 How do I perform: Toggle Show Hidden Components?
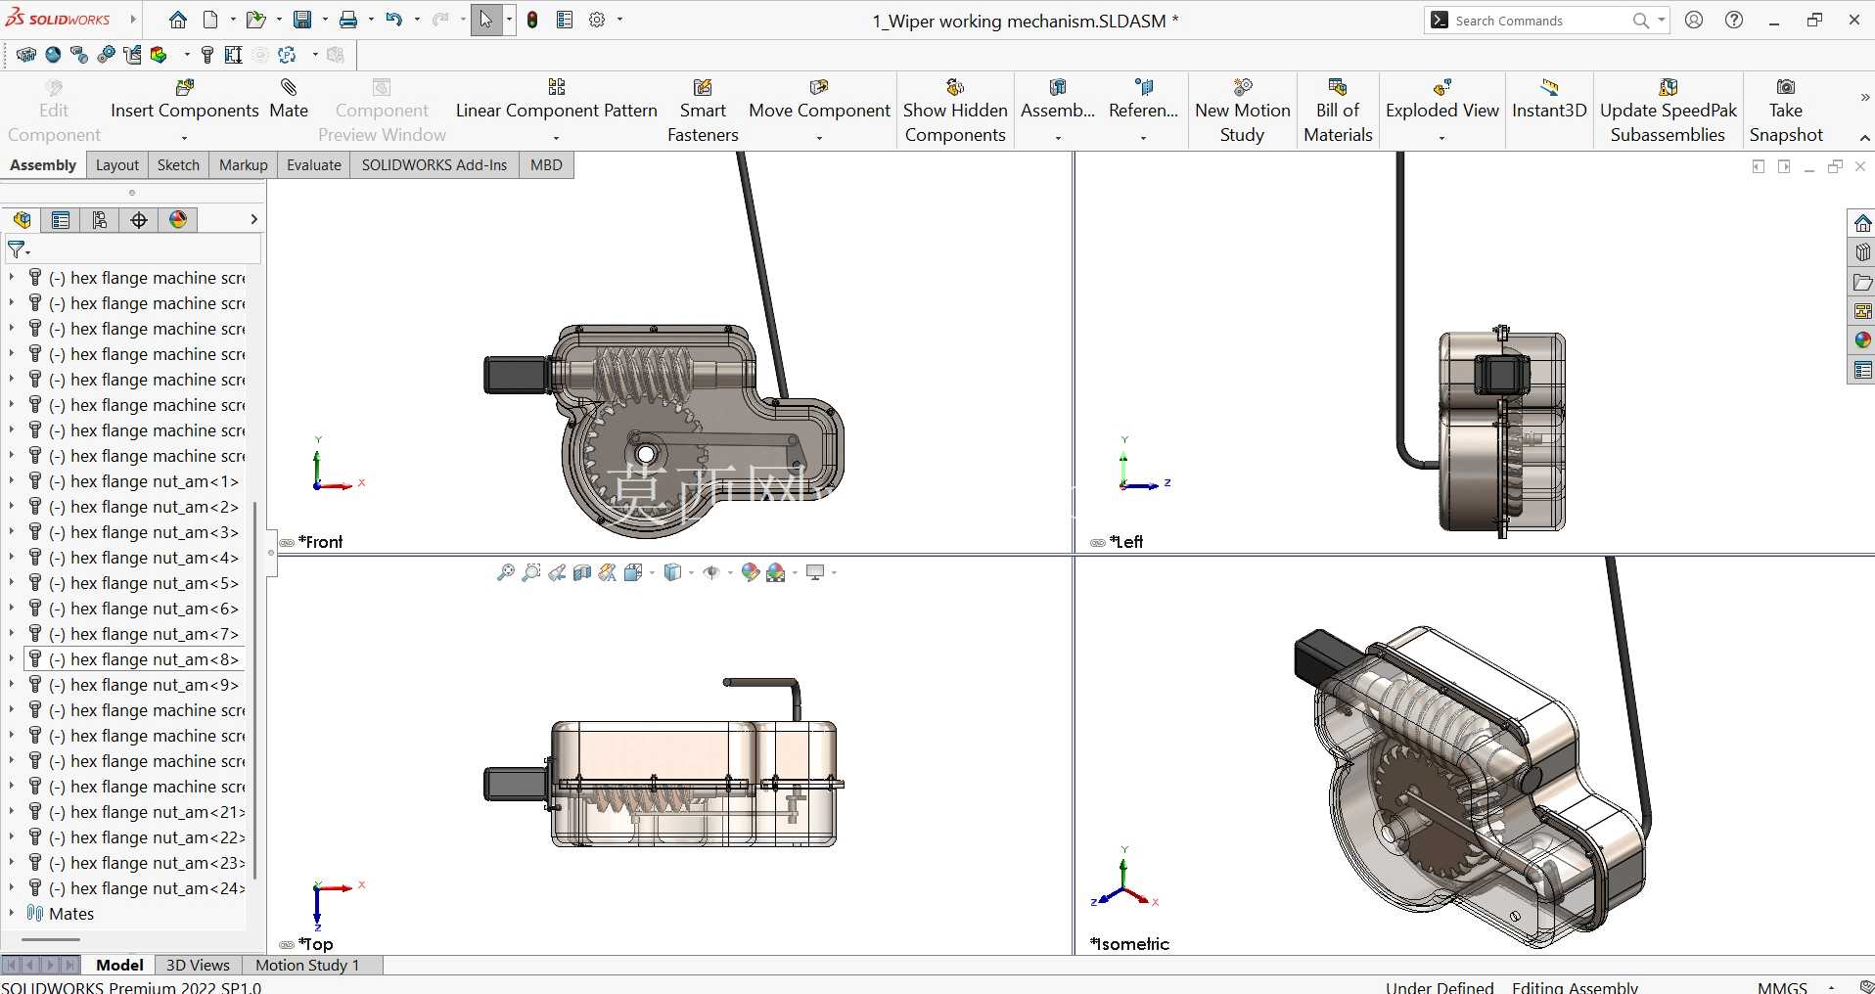[955, 111]
